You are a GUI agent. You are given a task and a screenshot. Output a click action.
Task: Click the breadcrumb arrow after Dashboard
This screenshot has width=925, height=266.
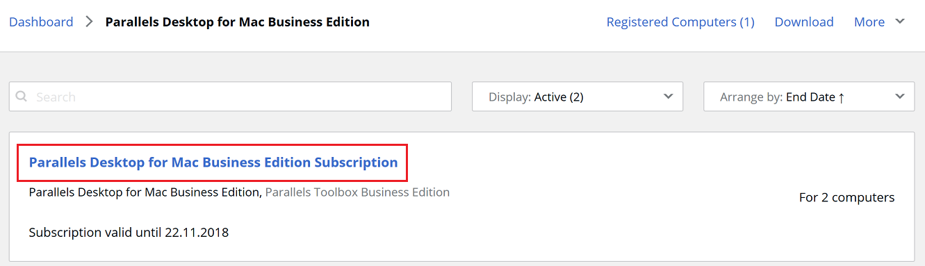(x=89, y=22)
